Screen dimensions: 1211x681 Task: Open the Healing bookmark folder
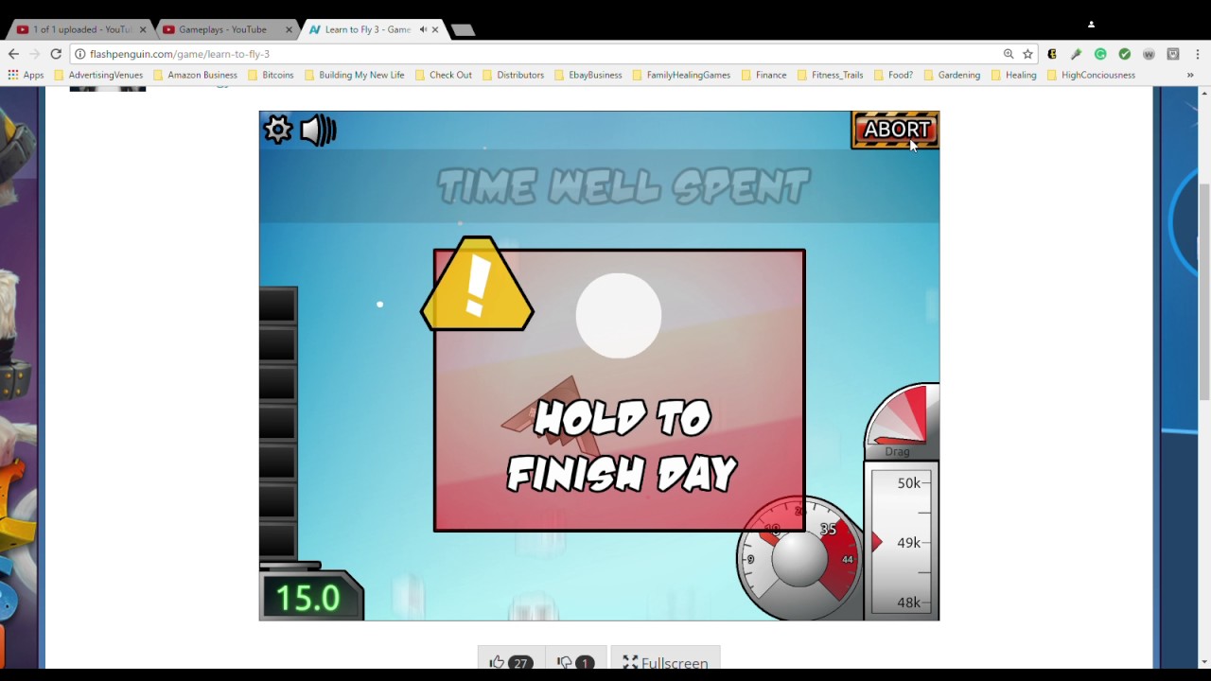click(x=1013, y=75)
